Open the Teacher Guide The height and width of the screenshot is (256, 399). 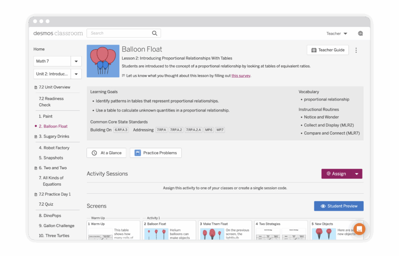327,50
